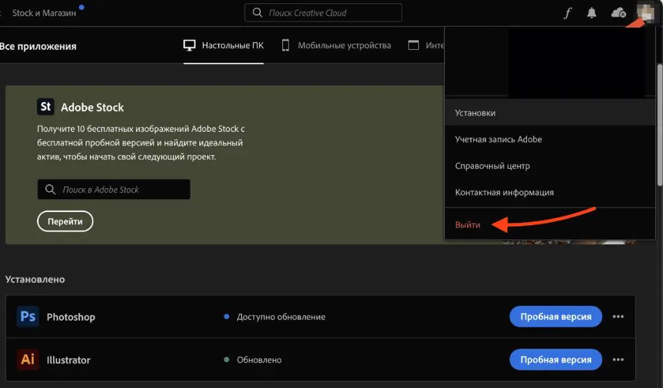This screenshot has width=663, height=388.
Task: Click Пробная версия button for Photoshop
Action: tap(556, 317)
